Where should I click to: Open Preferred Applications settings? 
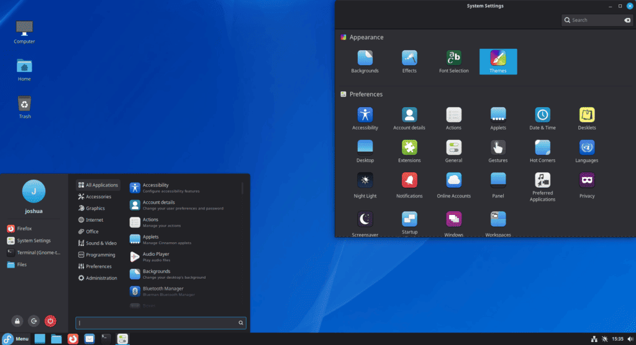[x=542, y=187]
